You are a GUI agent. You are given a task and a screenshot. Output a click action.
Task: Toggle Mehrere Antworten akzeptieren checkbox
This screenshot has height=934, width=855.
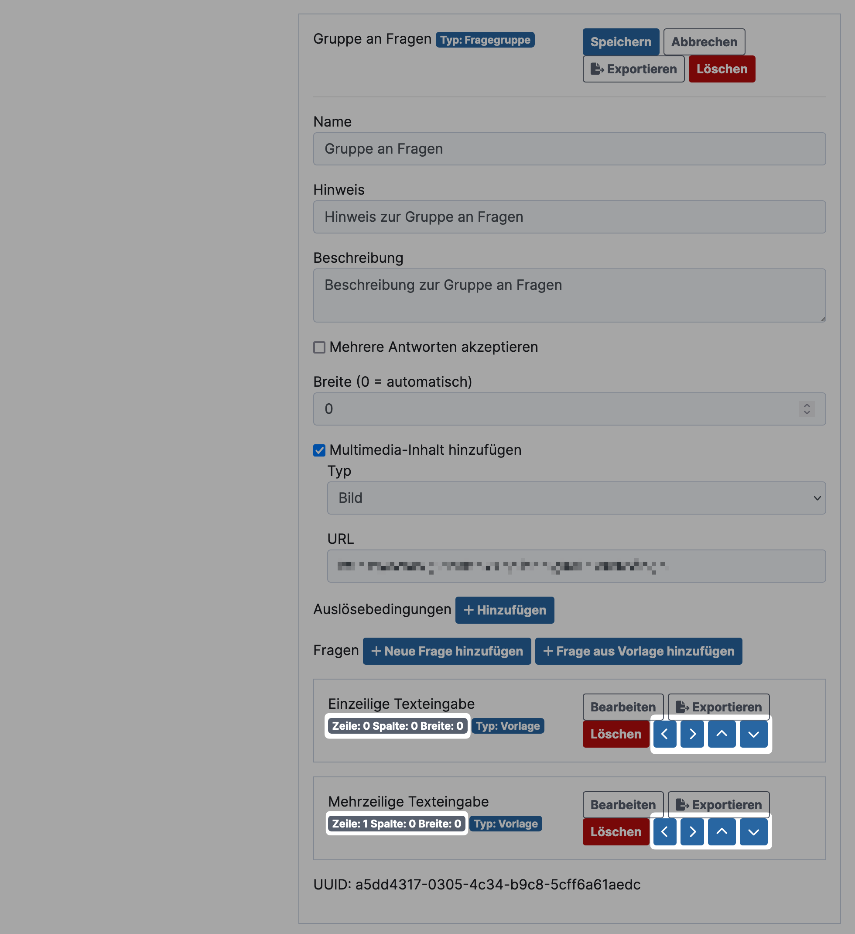[x=320, y=347]
